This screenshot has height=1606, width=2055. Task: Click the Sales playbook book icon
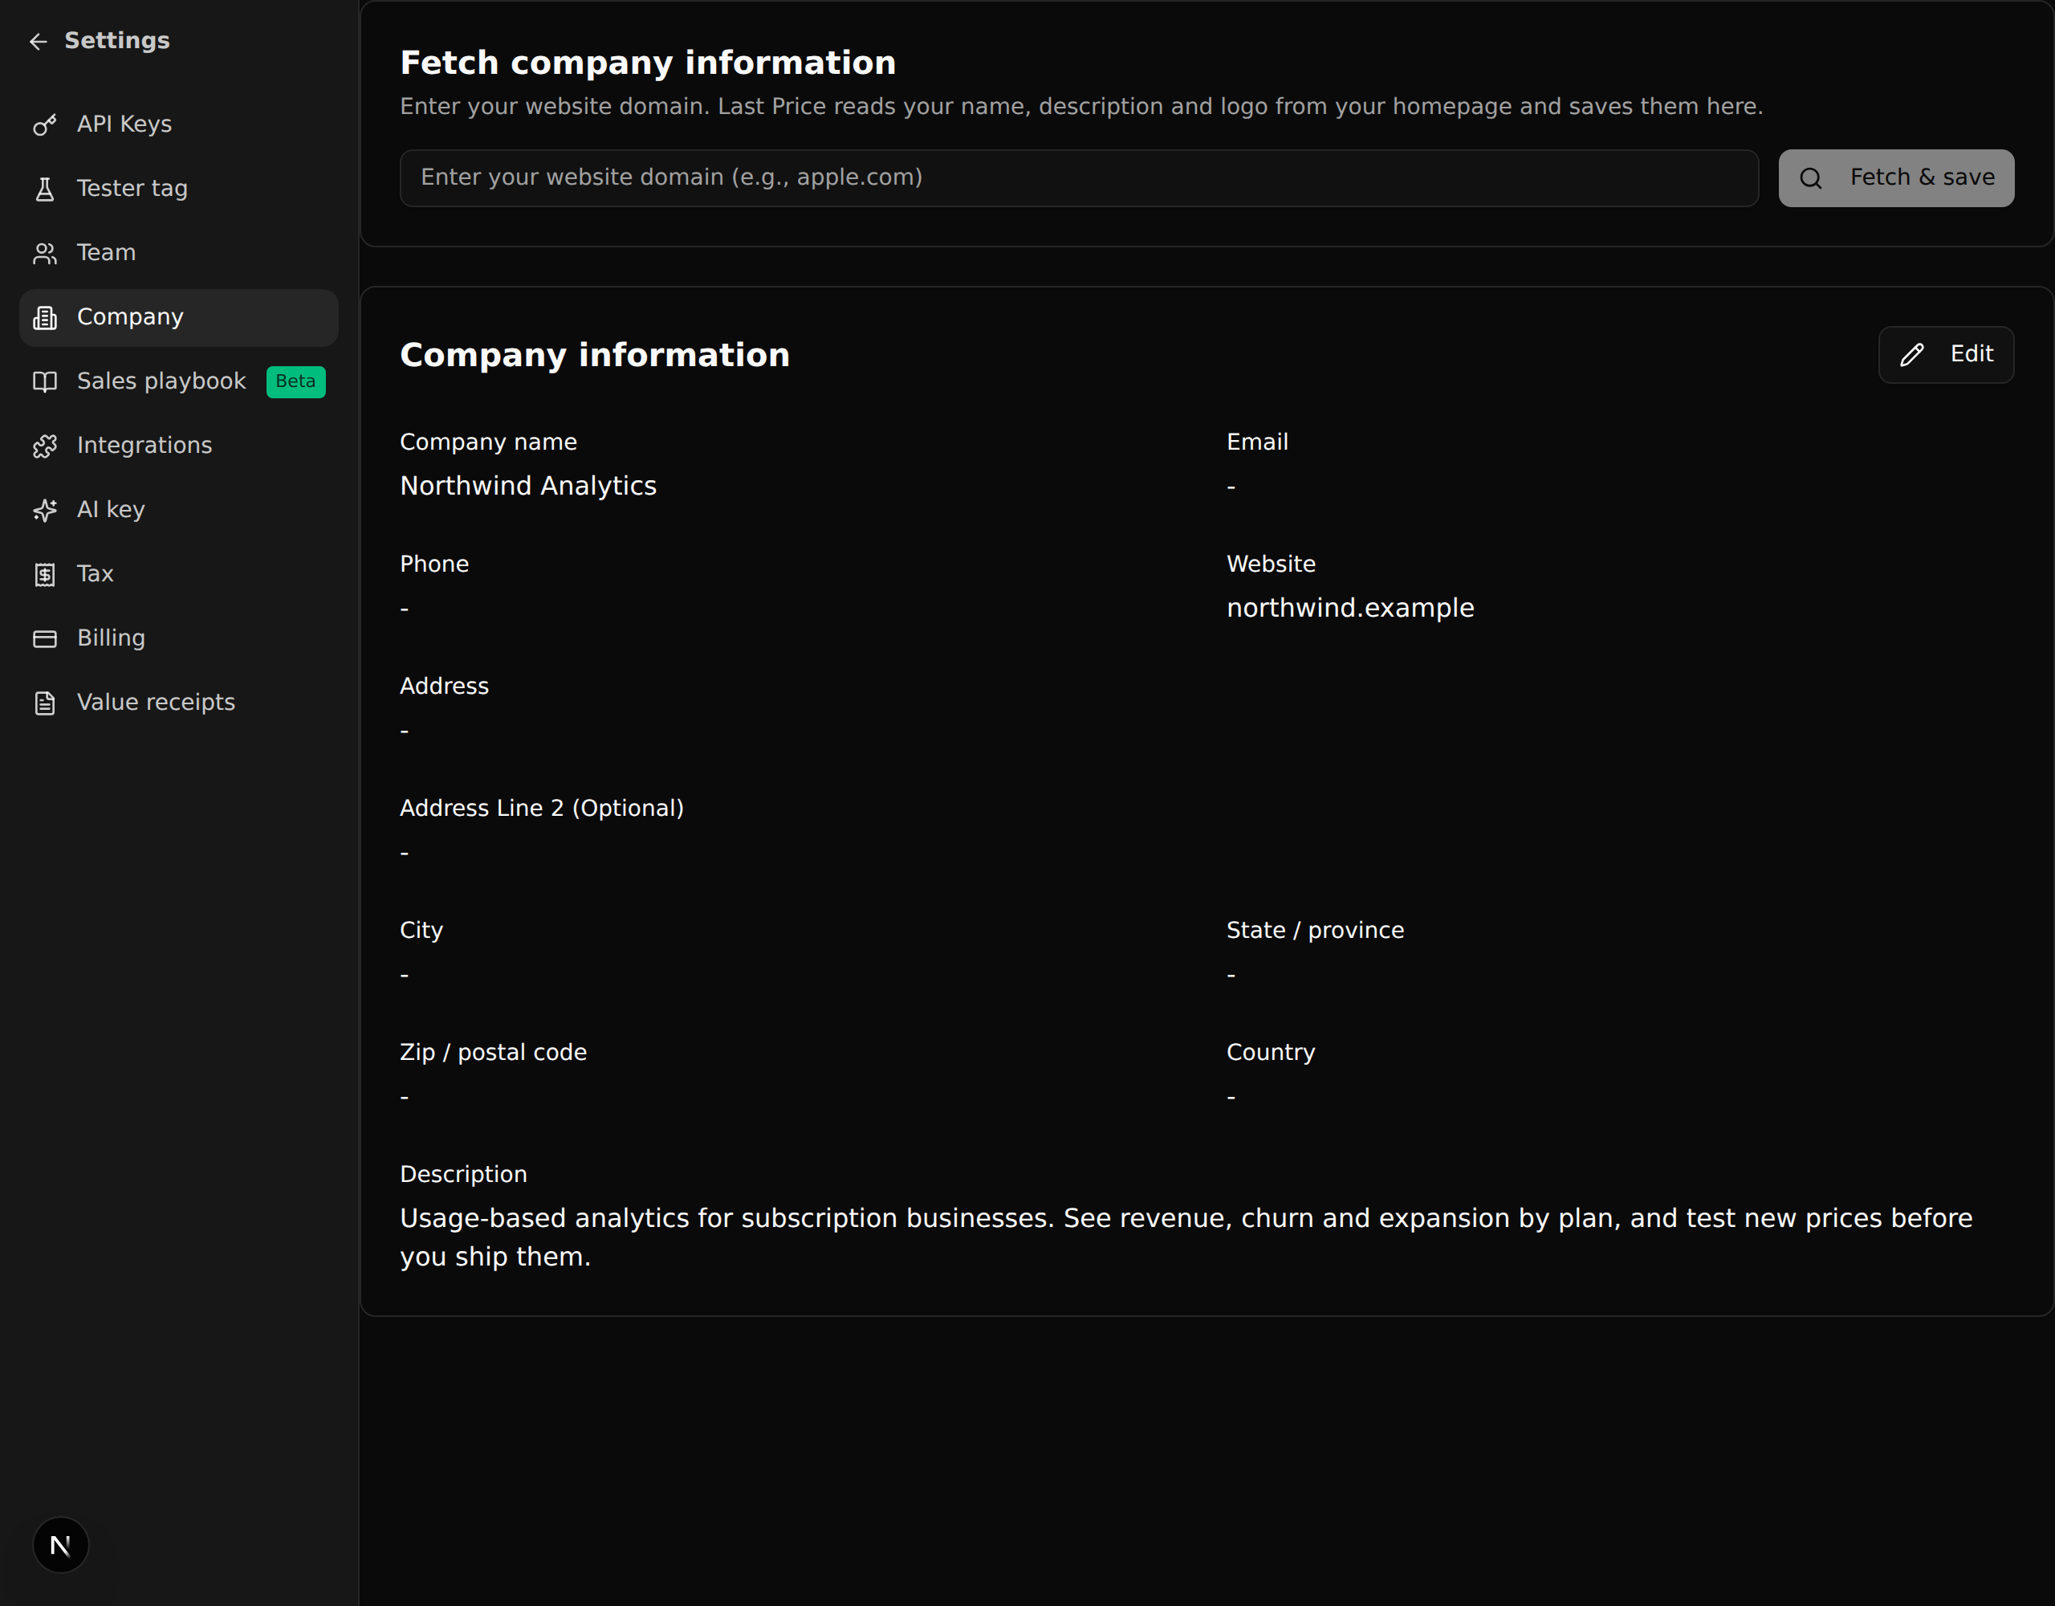click(45, 381)
